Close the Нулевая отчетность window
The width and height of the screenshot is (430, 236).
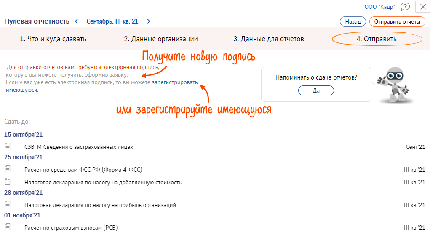423,7
